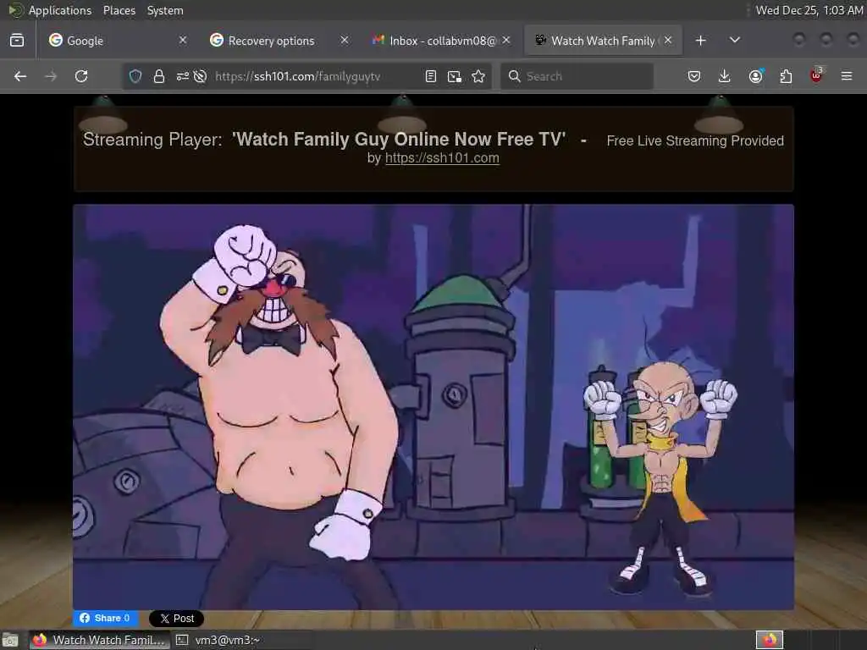Click the search magnifier icon
Viewport: 867px width, 650px height.
point(514,76)
